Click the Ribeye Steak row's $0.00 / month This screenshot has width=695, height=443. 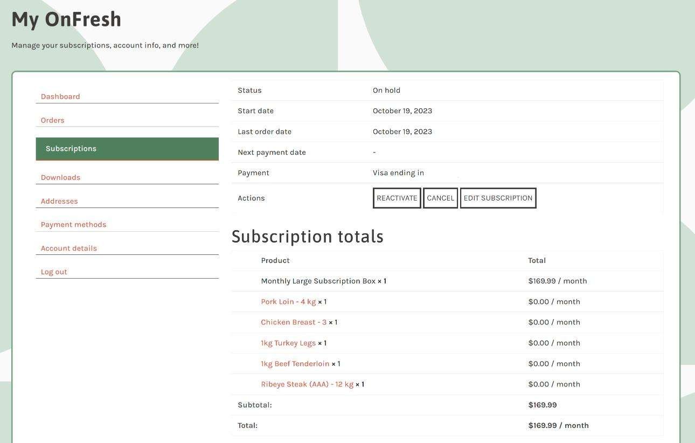coord(554,384)
